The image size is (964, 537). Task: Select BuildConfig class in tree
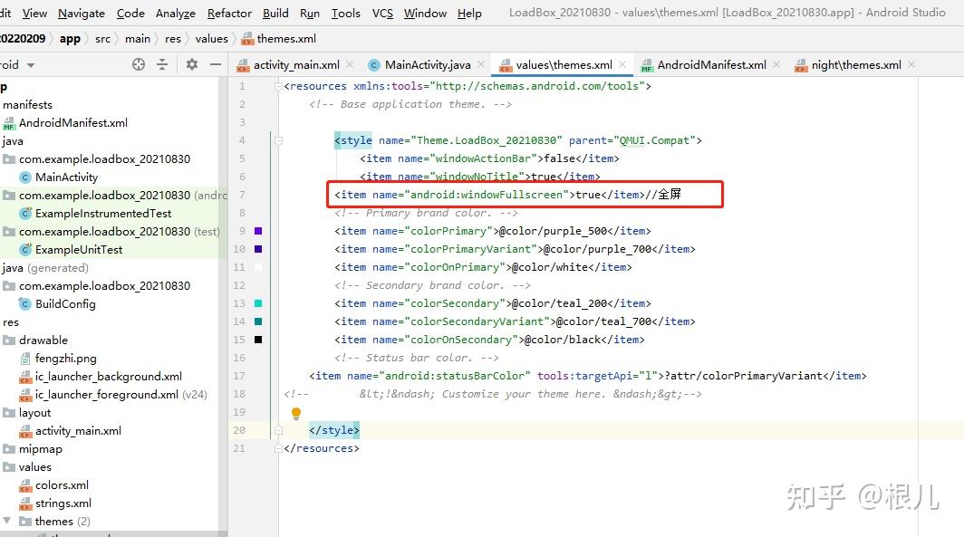[x=58, y=303]
